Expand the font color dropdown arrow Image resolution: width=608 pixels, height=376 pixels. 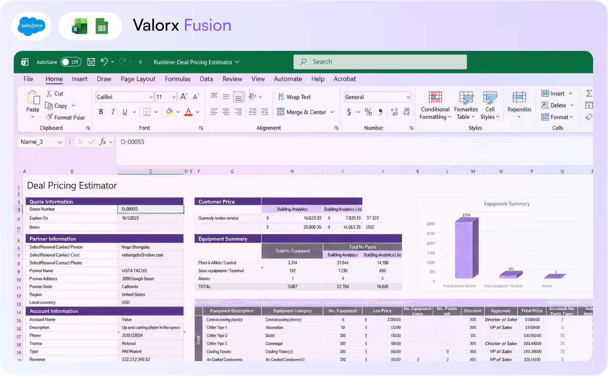(197, 112)
